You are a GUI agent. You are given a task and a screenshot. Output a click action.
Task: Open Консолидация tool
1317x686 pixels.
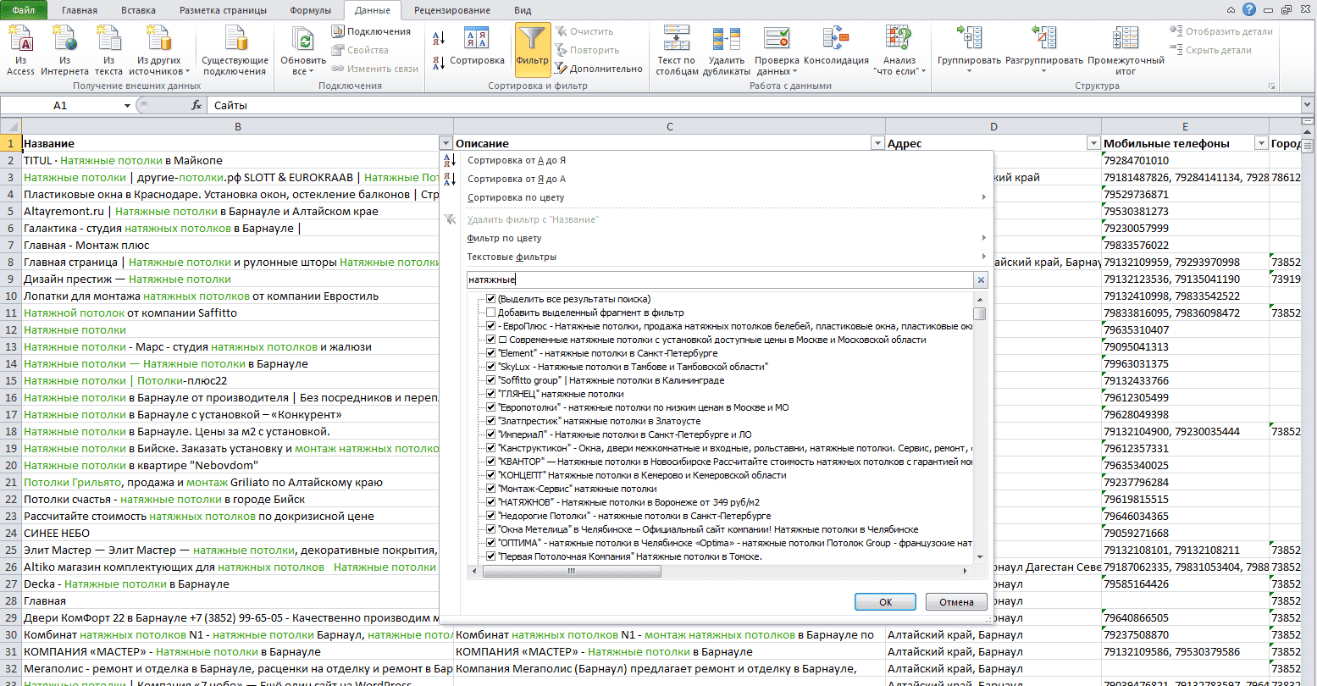pyautogui.click(x=836, y=47)
